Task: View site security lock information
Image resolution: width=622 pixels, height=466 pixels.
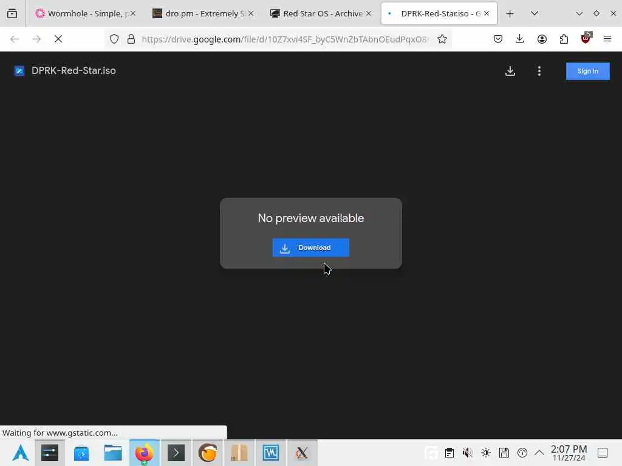Action: [131, 39]
